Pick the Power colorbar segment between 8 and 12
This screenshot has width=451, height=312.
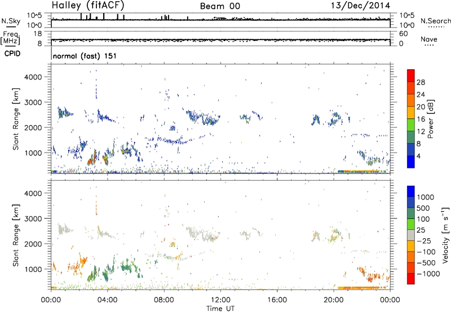(x=411, y=137)
